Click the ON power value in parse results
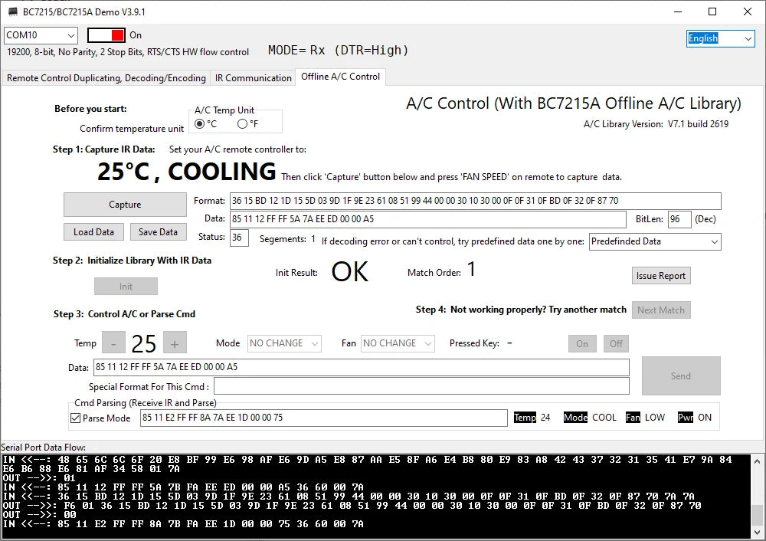Viewport: 766px width, 541px height. coord(705,418)
